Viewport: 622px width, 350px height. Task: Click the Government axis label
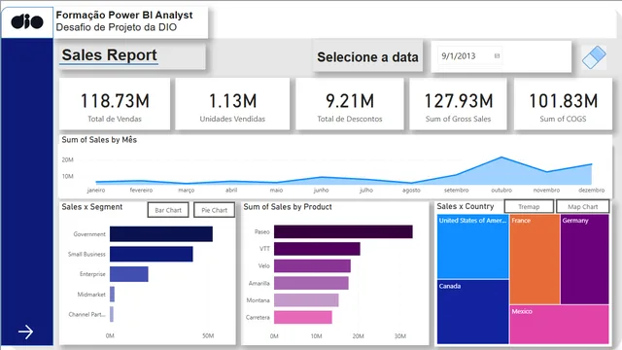(89, 234)
